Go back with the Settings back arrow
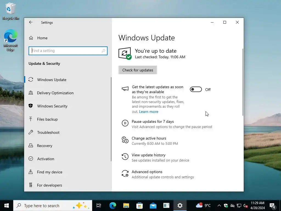This screenshot has width=281, height=211. pos(31,22)
